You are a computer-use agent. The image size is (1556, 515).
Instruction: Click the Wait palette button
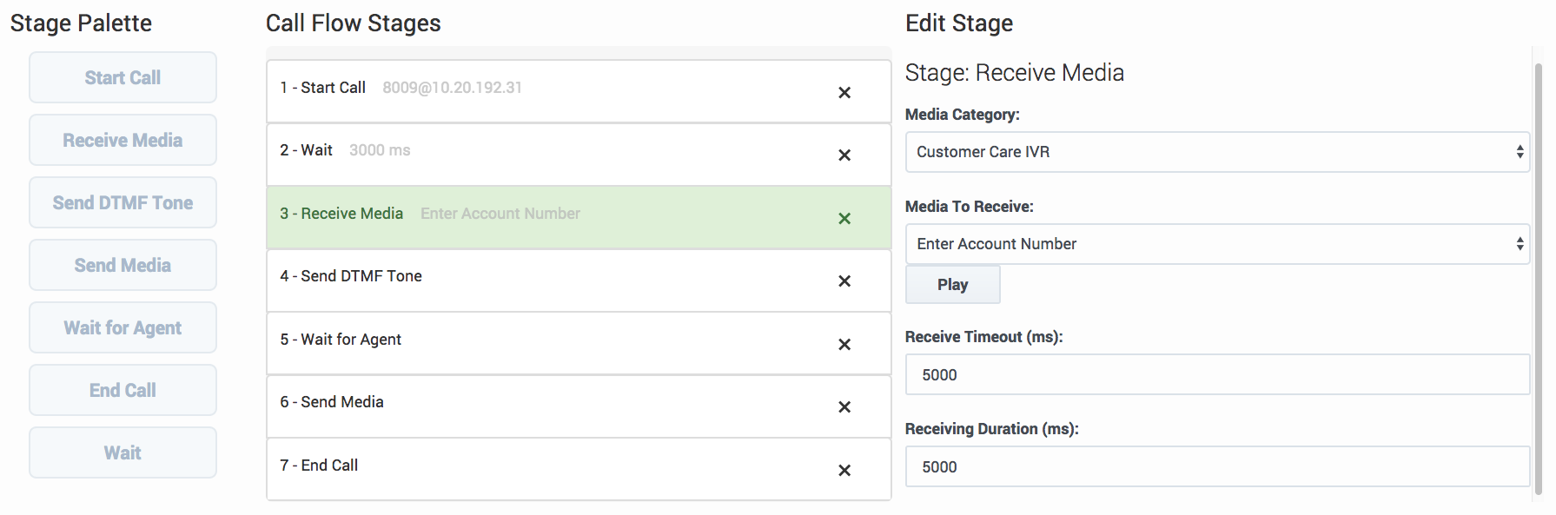(122, 452)
